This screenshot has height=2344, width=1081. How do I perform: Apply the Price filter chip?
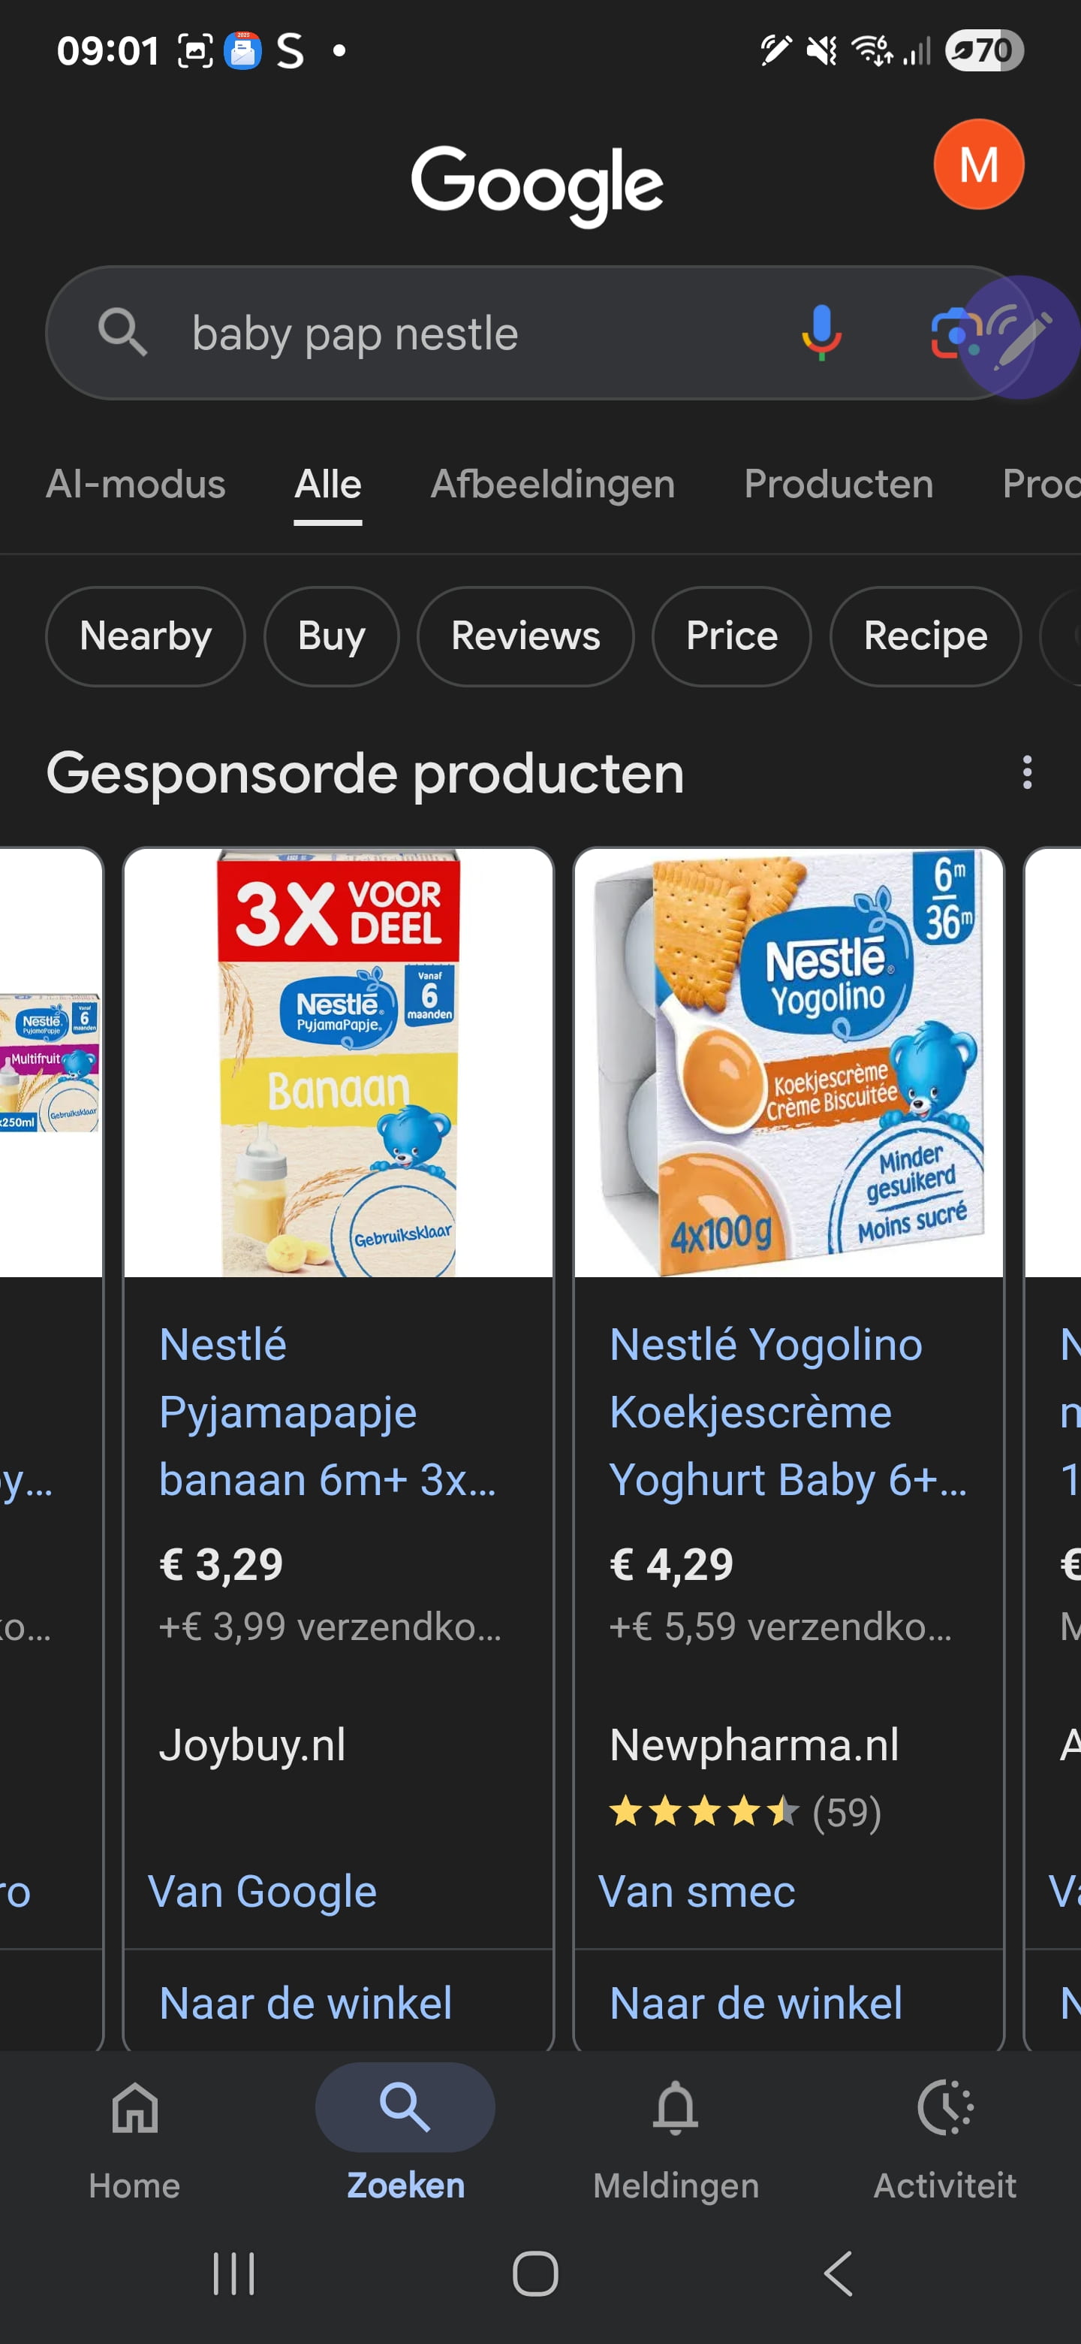point(731,636)
